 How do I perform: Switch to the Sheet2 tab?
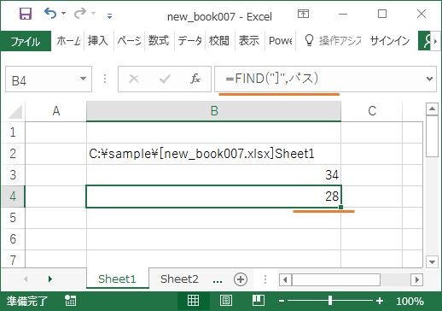[179, 279]
